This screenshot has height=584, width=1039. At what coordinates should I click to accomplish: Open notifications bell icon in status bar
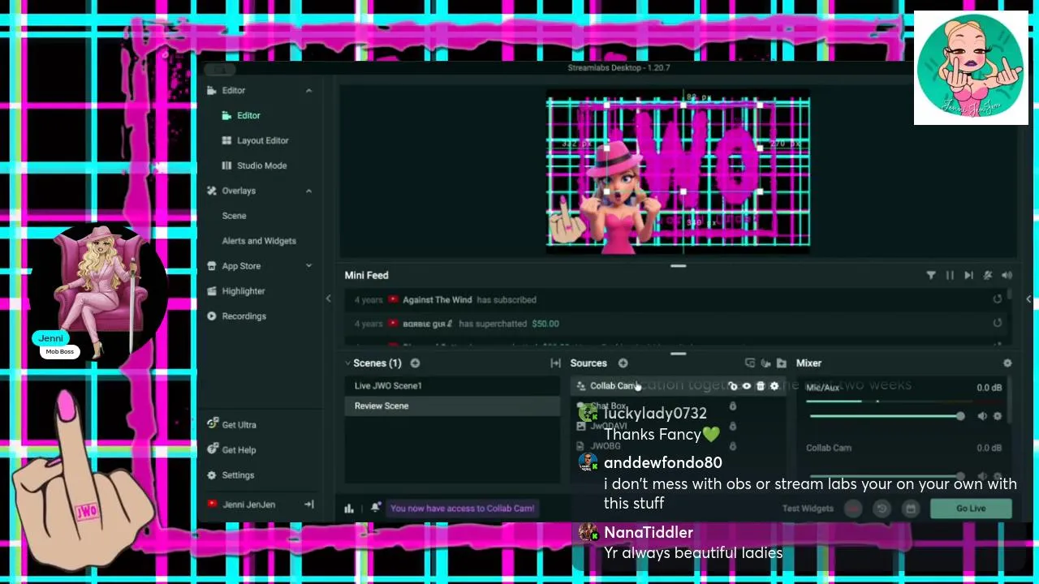tap(375, 508)
